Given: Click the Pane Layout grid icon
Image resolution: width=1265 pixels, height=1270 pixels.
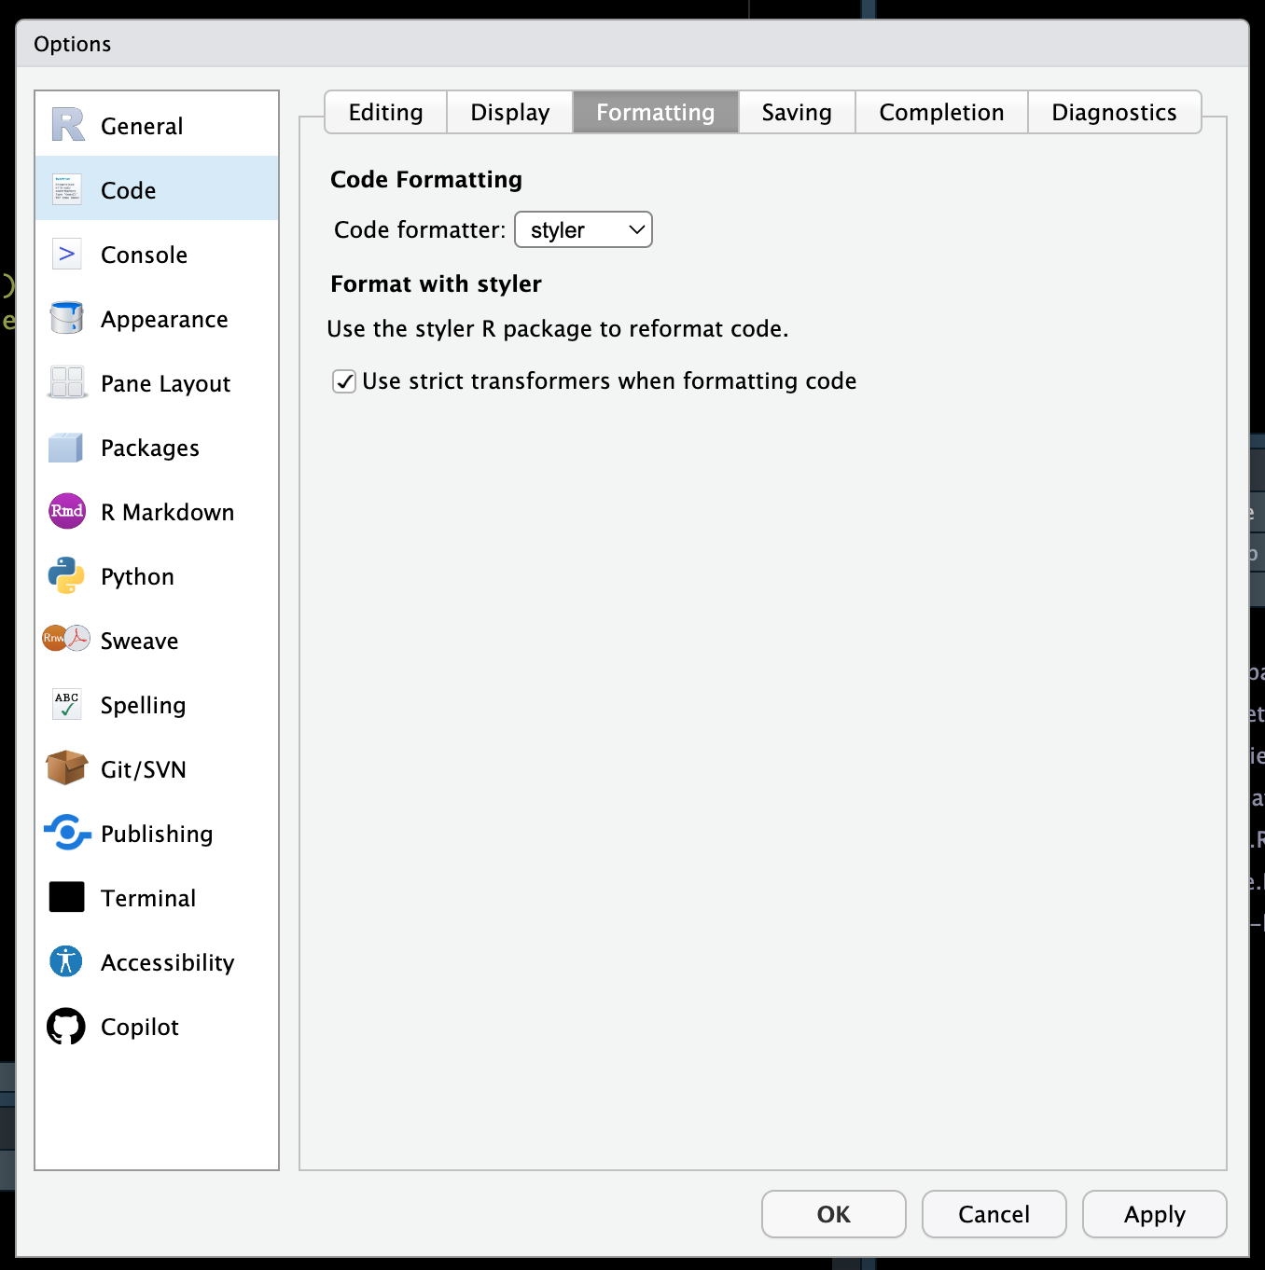Looking at the screenshot, I should (x=67, y=383).
